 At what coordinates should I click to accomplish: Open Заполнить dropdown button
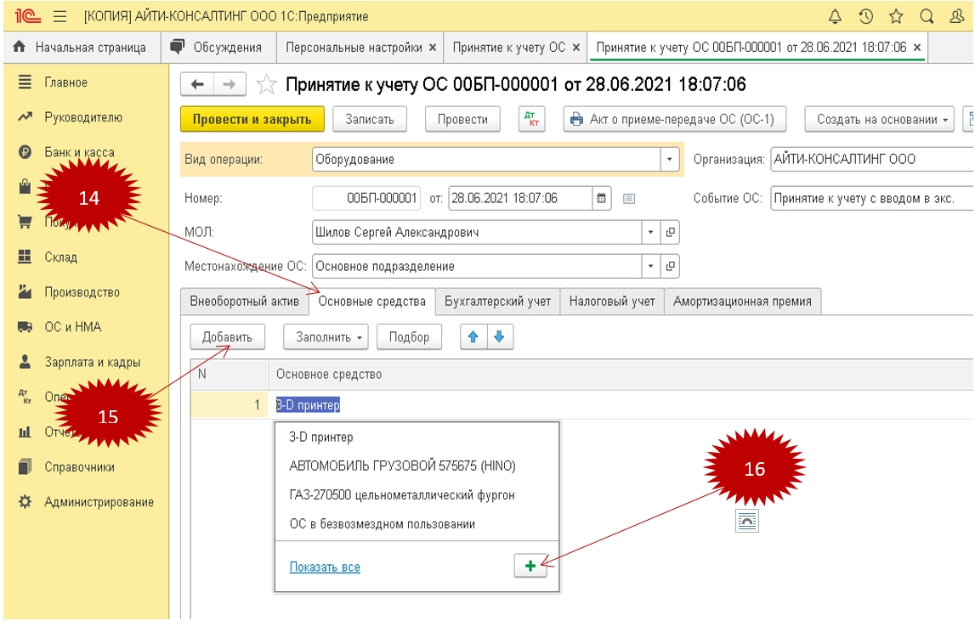(x=326, y=337)
